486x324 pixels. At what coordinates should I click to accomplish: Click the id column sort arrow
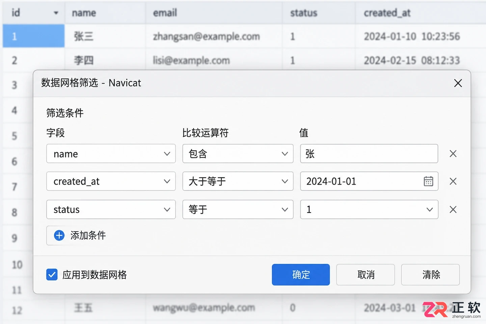(56, 13)
